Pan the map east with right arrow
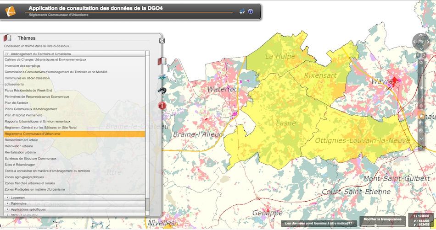436x230 pixels. point(428,42)
